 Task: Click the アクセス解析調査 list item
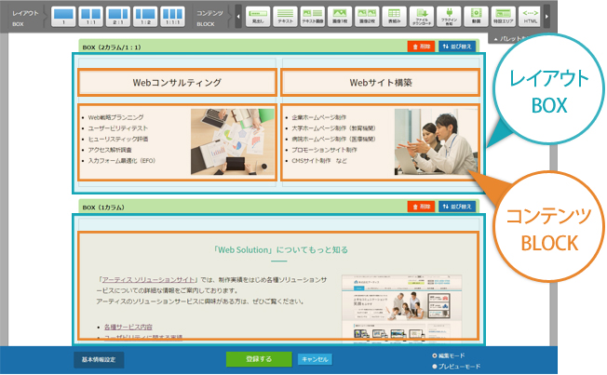110,150
